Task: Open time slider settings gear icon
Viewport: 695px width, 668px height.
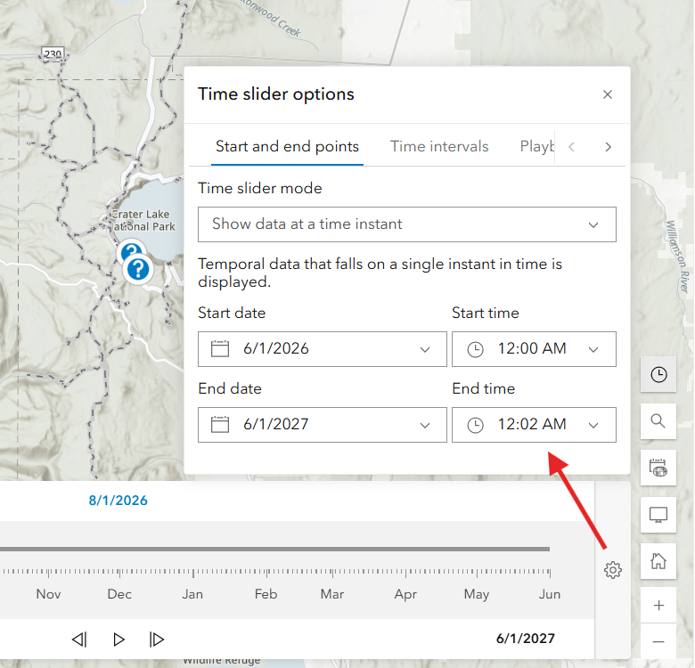Action: pyautogui.click(x=612, y=570)
